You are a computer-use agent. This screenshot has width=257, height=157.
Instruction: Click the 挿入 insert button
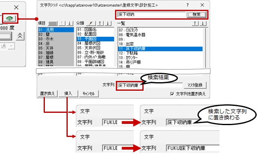click(x=69, y=94)
